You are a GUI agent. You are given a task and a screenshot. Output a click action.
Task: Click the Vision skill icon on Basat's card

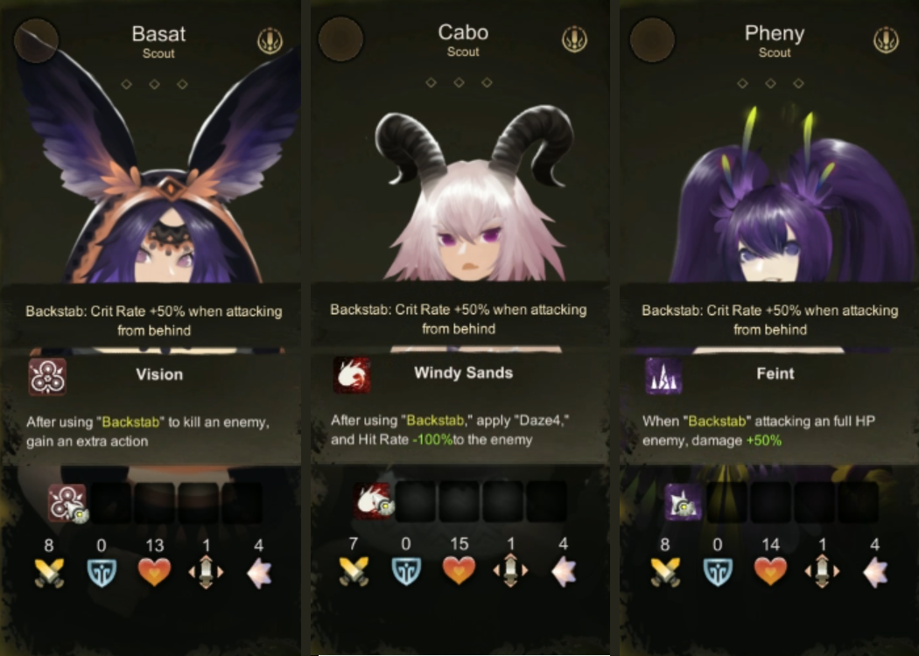(47, 377)
